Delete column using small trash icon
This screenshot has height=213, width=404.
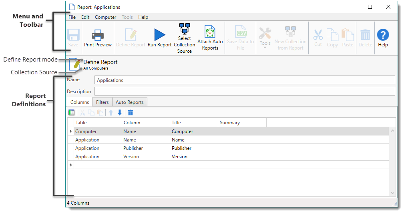pyautogui.click(x=131, y=113)
